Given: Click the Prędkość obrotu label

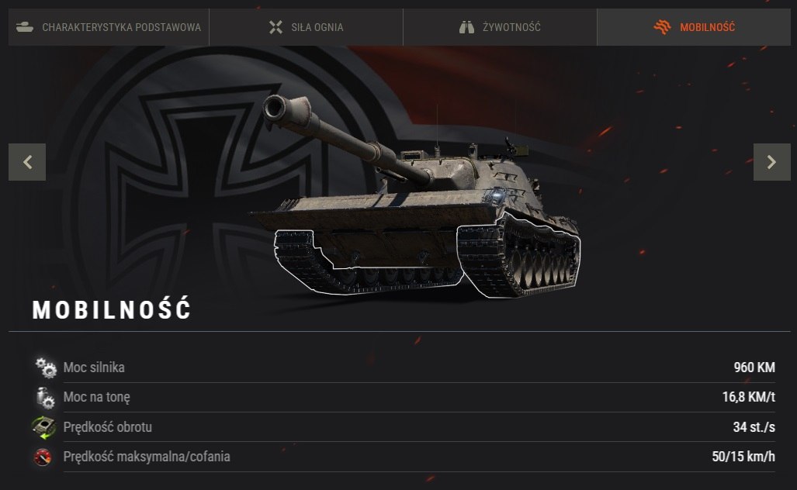Looking at the screenshot, I should coord(107,427).
